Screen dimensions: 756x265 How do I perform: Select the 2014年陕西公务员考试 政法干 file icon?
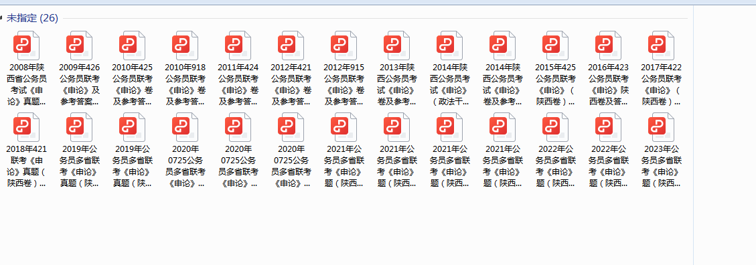[x=450, y=46]
